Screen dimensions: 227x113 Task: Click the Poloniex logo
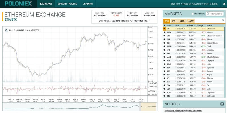click(18, 4)
